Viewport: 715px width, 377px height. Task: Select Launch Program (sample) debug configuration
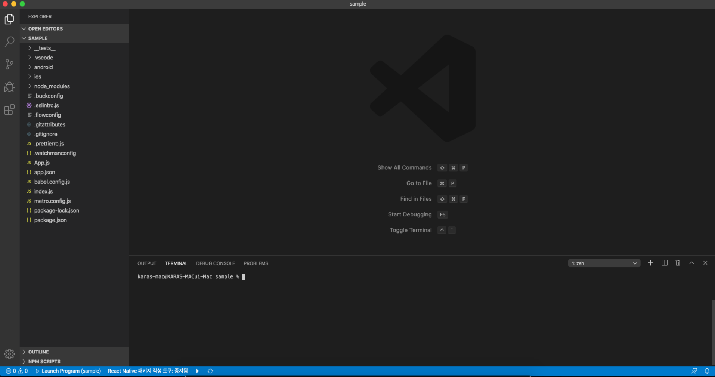point(68,371)
